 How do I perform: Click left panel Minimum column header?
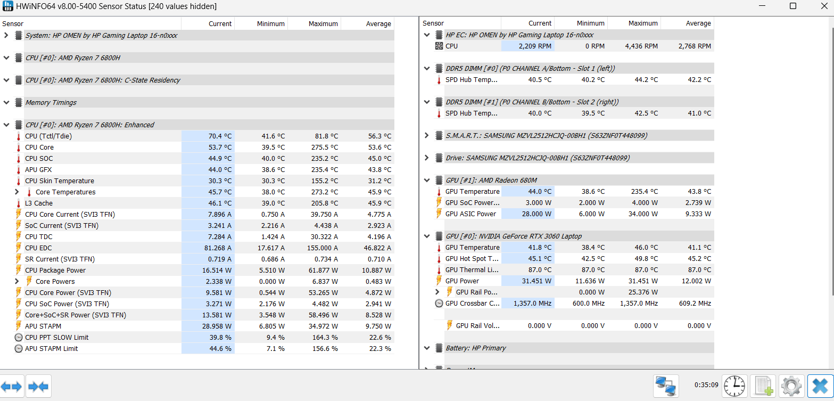[261, 23]
